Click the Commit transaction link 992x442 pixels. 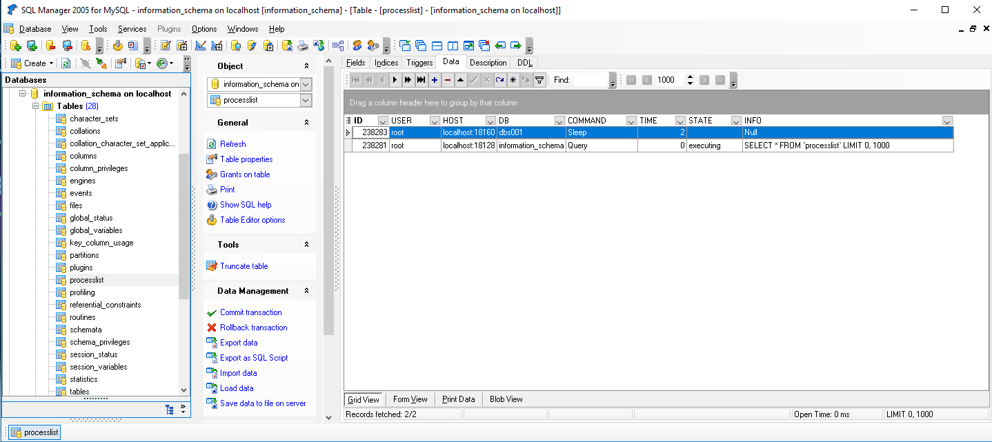251,312
